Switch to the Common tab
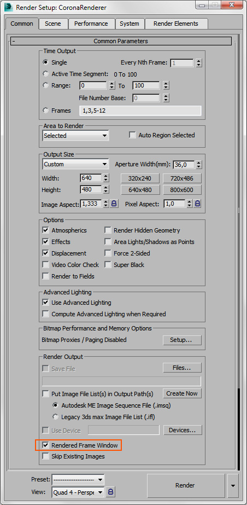Viewport: 247px width, 505px height. tap(22, 24)
